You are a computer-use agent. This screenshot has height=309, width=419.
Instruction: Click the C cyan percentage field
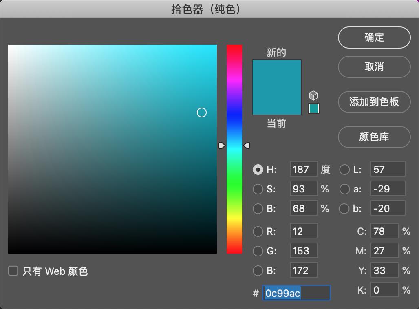point(384,232)
